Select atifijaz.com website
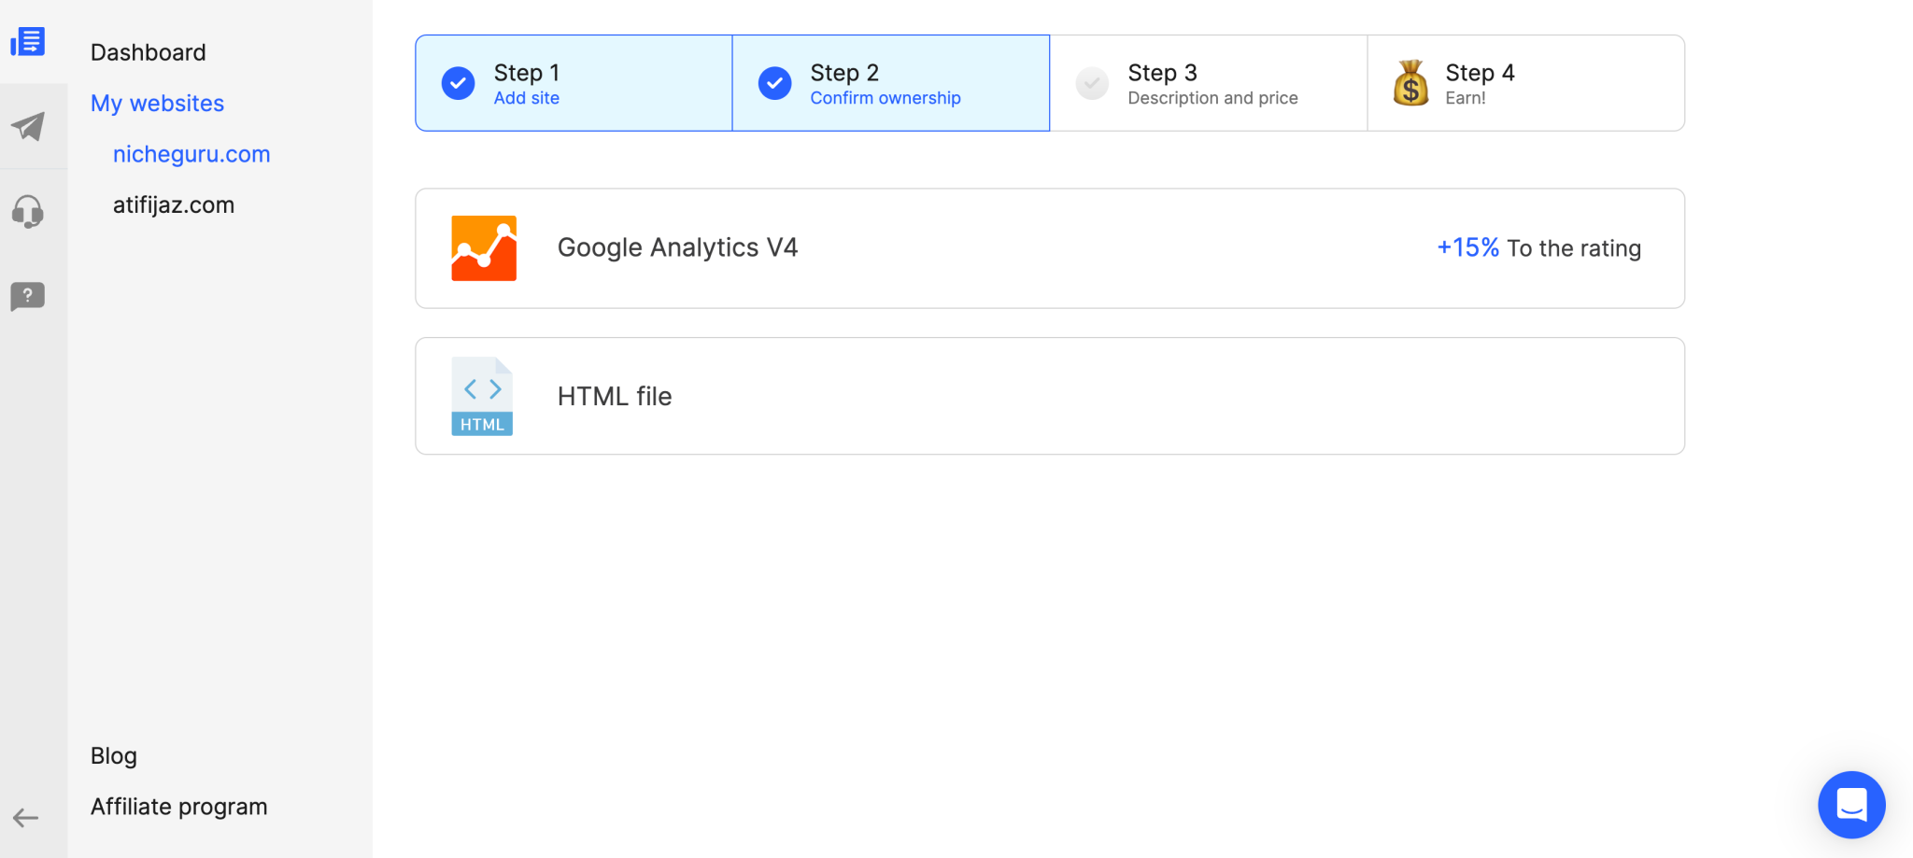1913x858 pixels. point(174,205)
